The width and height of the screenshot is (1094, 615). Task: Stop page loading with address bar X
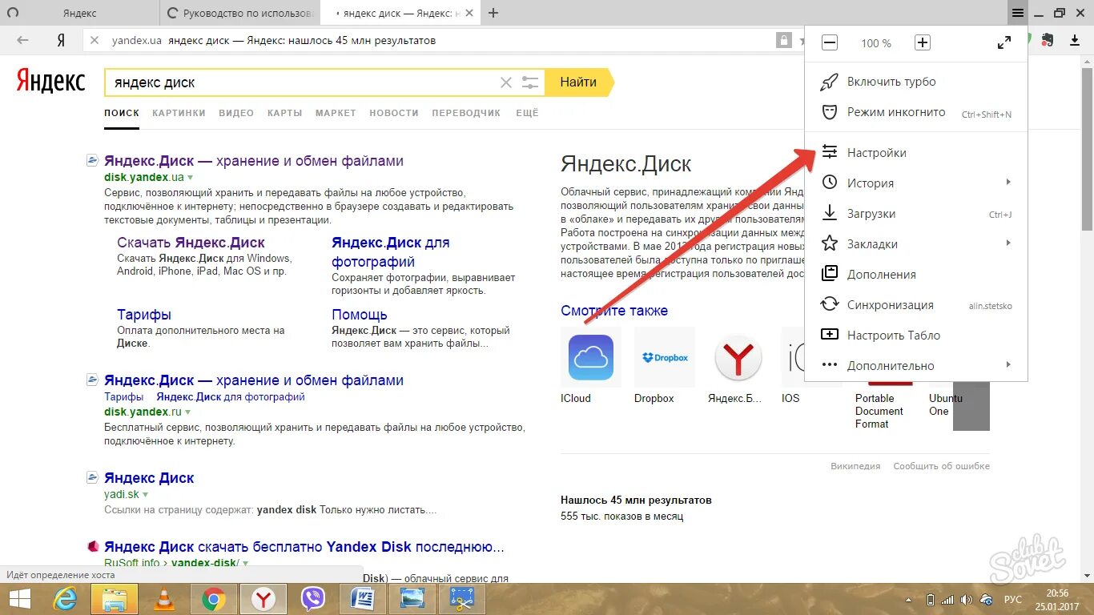[94, 40]
